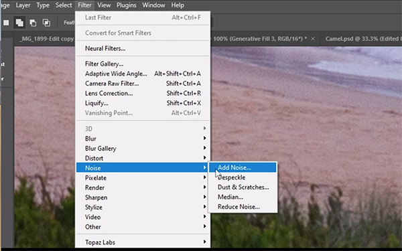Expand the Stylize submenu
The height and width of the screenshot is (251, 402).
(x=143, y=207)
